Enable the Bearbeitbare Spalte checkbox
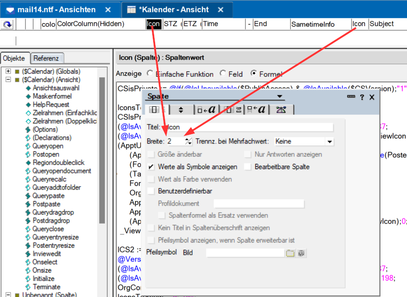This screenshot has width=407, height=297. tap(248, 167)
